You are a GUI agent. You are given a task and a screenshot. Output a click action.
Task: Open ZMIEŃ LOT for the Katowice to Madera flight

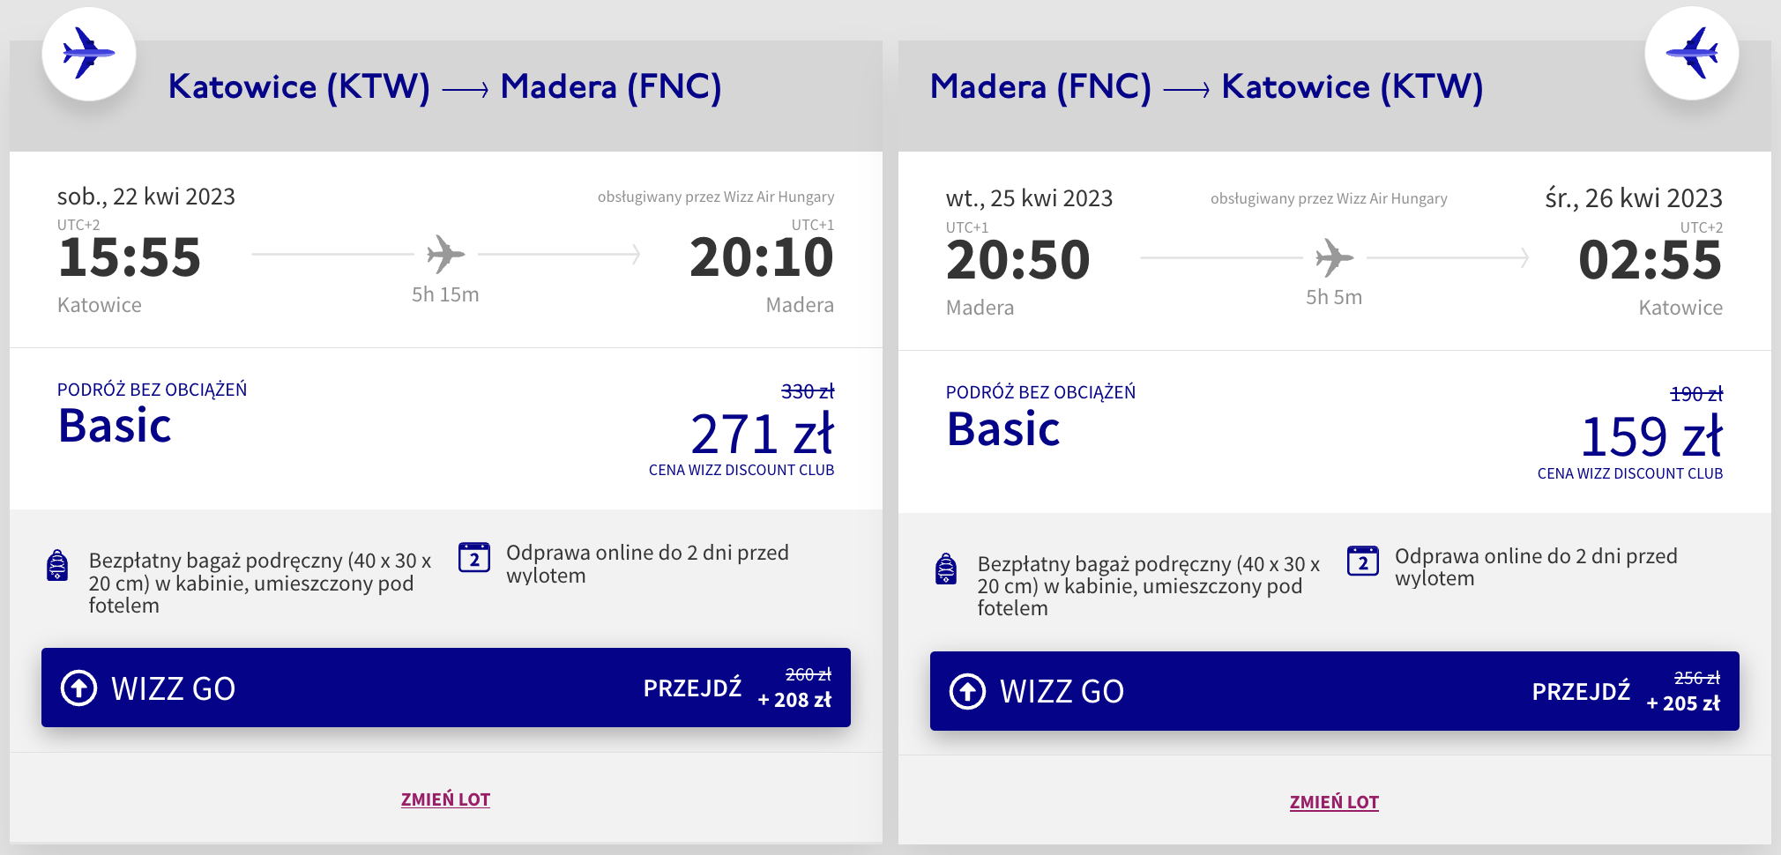[445, 799]
